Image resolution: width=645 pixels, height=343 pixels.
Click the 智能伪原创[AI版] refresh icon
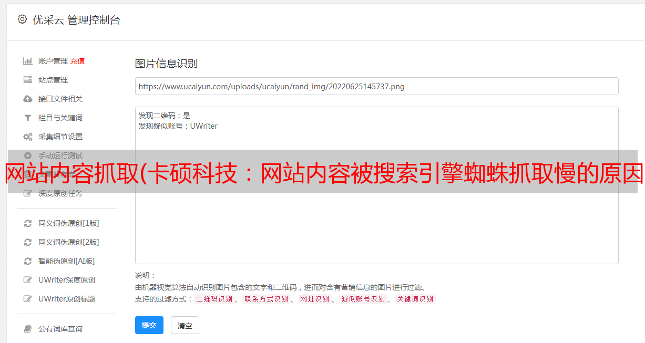tap(28, 261)
